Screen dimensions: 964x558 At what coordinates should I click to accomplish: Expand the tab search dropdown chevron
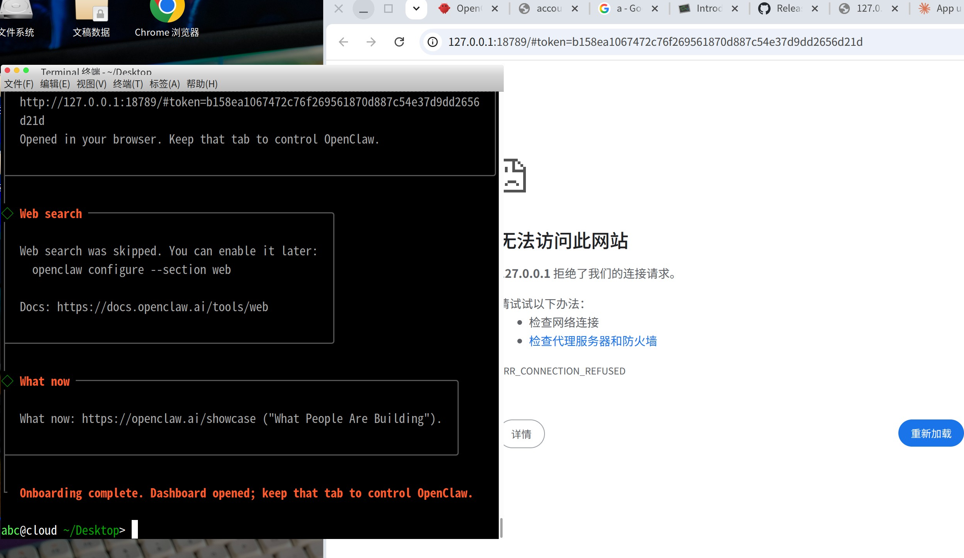coord(416,9)
